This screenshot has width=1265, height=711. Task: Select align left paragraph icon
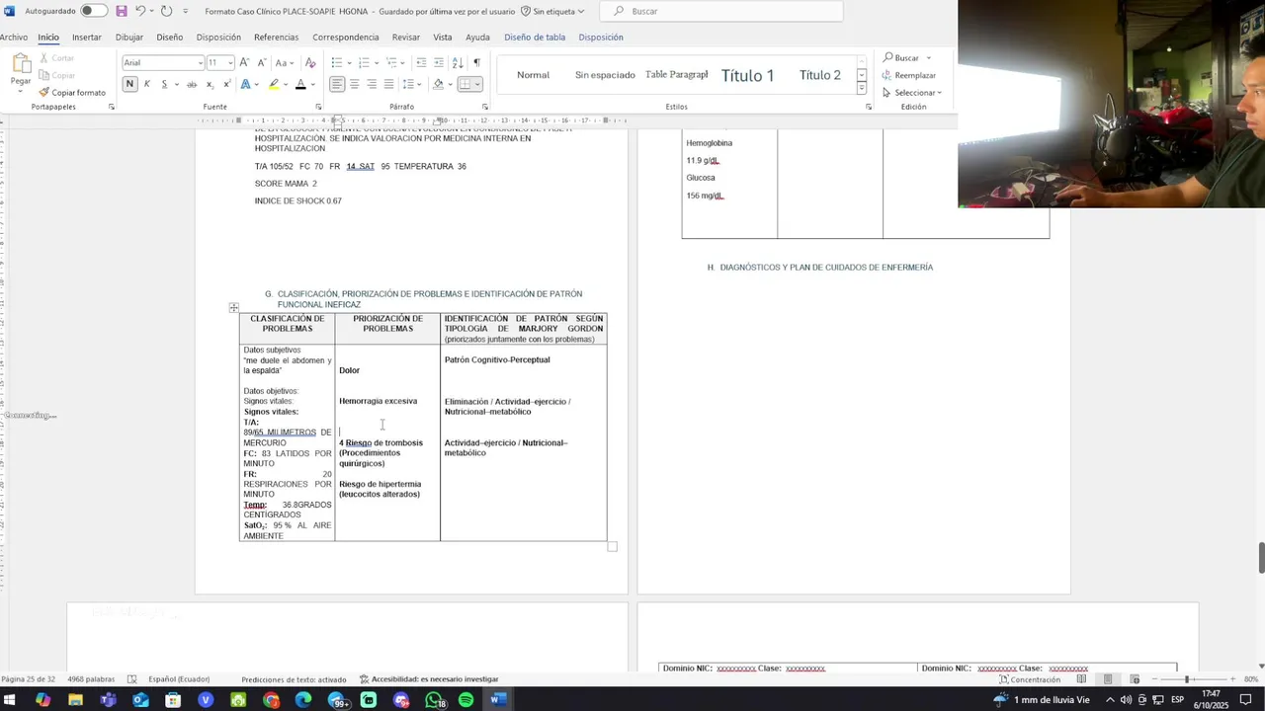point(337,84)
